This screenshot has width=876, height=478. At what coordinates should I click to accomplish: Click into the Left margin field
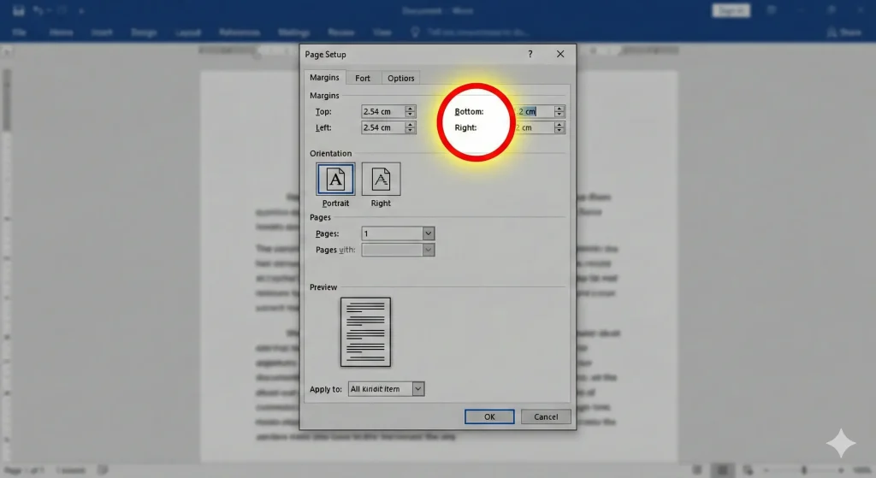coord(382,127)
